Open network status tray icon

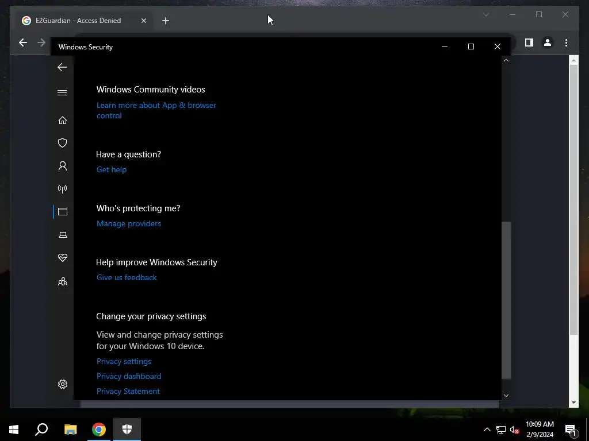pyautogui.click(x=501, y=430)
